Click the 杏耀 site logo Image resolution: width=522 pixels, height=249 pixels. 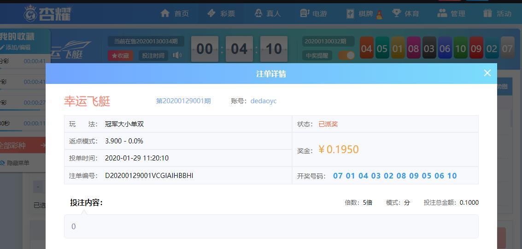click(x=47, y=13)
